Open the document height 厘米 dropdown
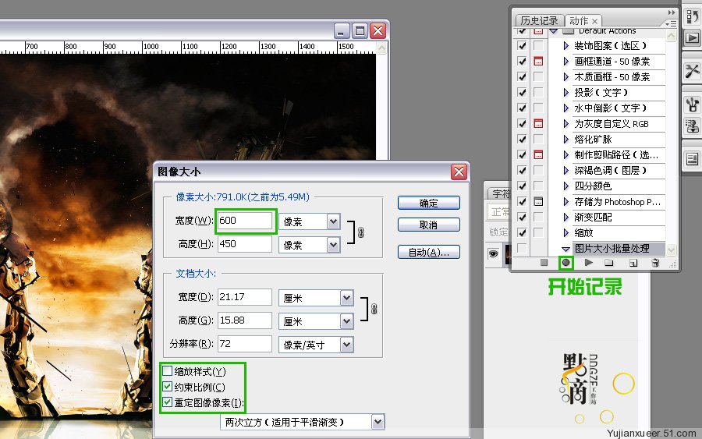 point(346,320)
